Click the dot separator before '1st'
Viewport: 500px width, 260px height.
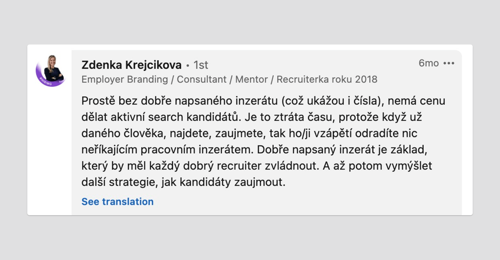(188, 66)
